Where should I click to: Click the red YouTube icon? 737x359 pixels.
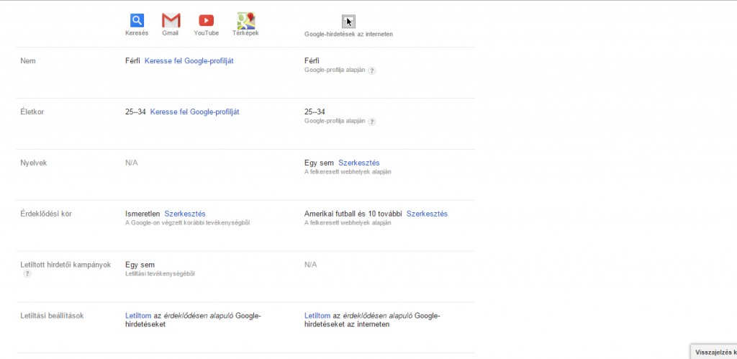coord(206,21)
